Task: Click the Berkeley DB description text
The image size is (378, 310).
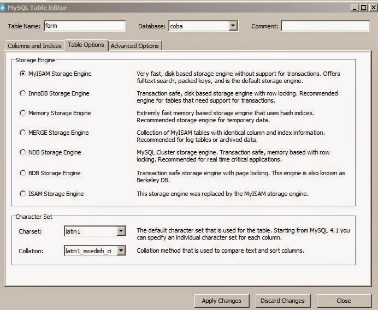Action: point(240,176)
